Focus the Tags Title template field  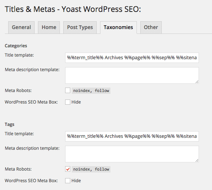tap(132, 136)
